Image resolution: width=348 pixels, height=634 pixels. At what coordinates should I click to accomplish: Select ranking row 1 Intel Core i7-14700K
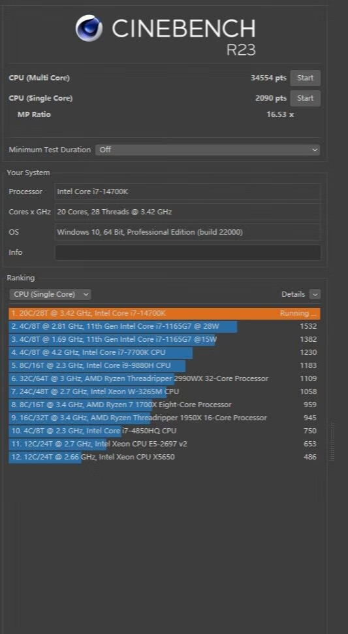165,313
